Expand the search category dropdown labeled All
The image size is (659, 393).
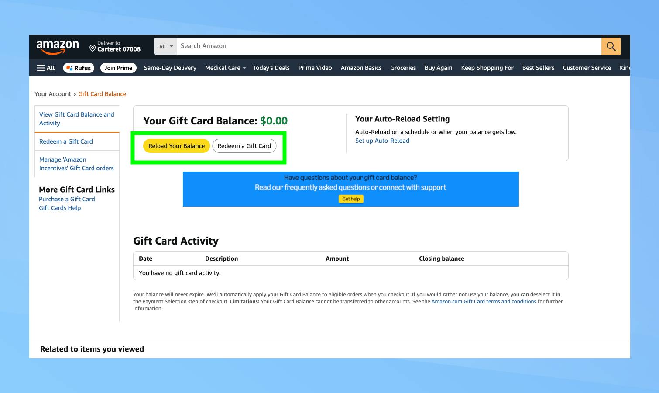coord(165,46)
